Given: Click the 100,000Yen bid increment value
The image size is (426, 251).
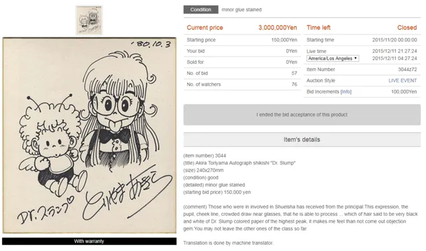Looking at the screenshot, I should pyautogui.click(x=404, y=92).
